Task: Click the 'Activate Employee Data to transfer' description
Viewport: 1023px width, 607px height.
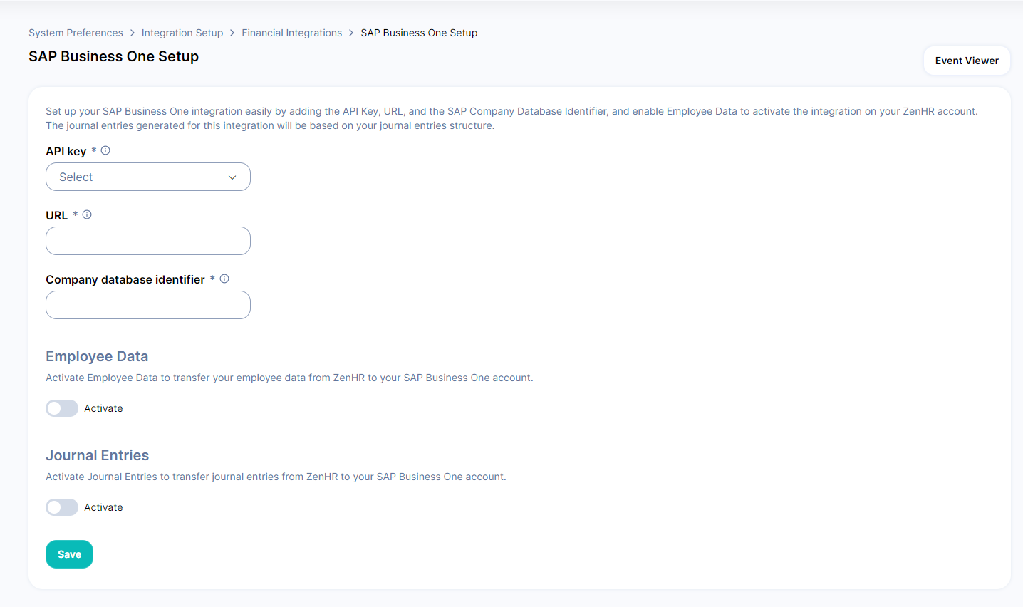Action: tap(289, 378)
